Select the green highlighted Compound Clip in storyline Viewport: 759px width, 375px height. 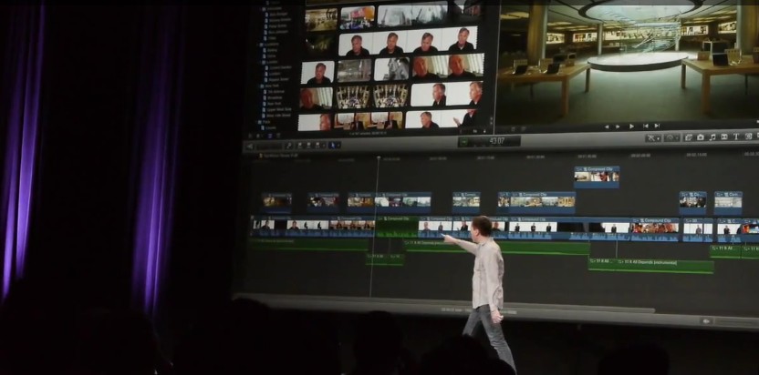397,227
